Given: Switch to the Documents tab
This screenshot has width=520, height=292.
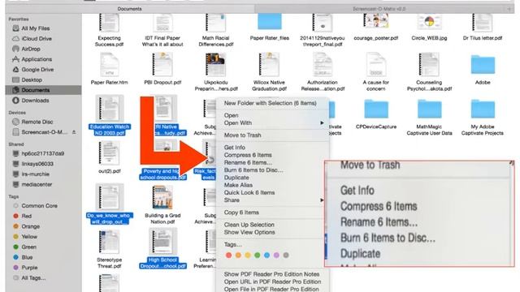Looking at the screenshot, I should pyautogui.click(x=130, y=9).
